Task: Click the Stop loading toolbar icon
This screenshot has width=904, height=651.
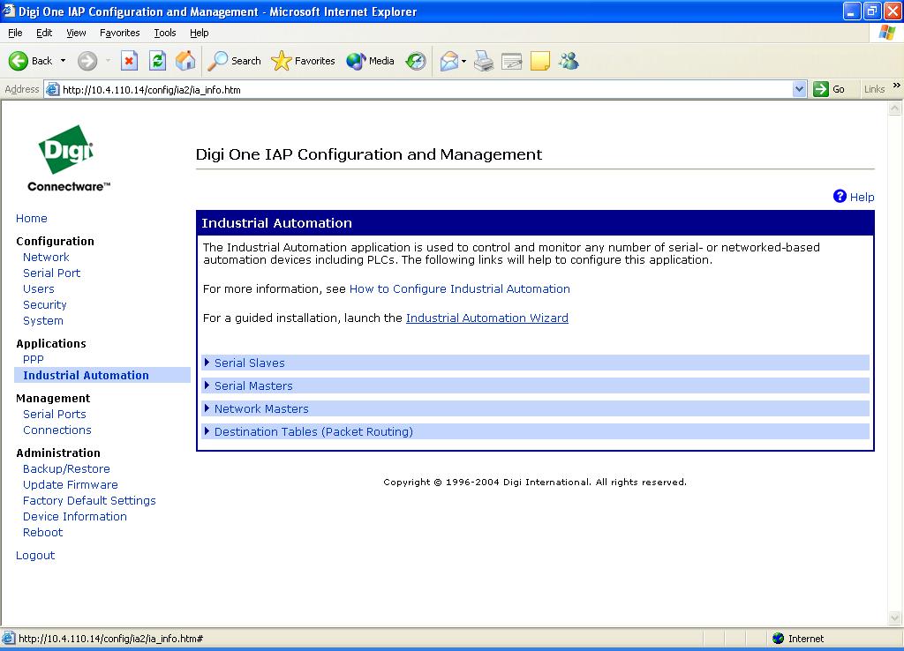Action: coord(129,61)
